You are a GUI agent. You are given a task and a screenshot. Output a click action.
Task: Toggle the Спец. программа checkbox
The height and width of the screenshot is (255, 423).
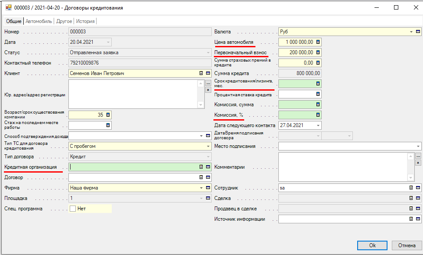pos(73,209)
